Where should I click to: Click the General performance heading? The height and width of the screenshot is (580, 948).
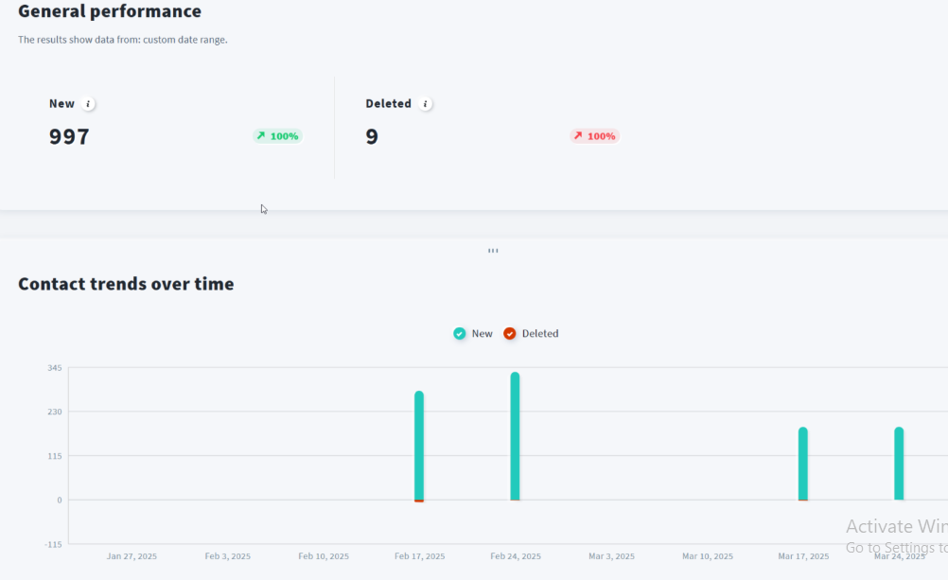click(x=110, y=11)
